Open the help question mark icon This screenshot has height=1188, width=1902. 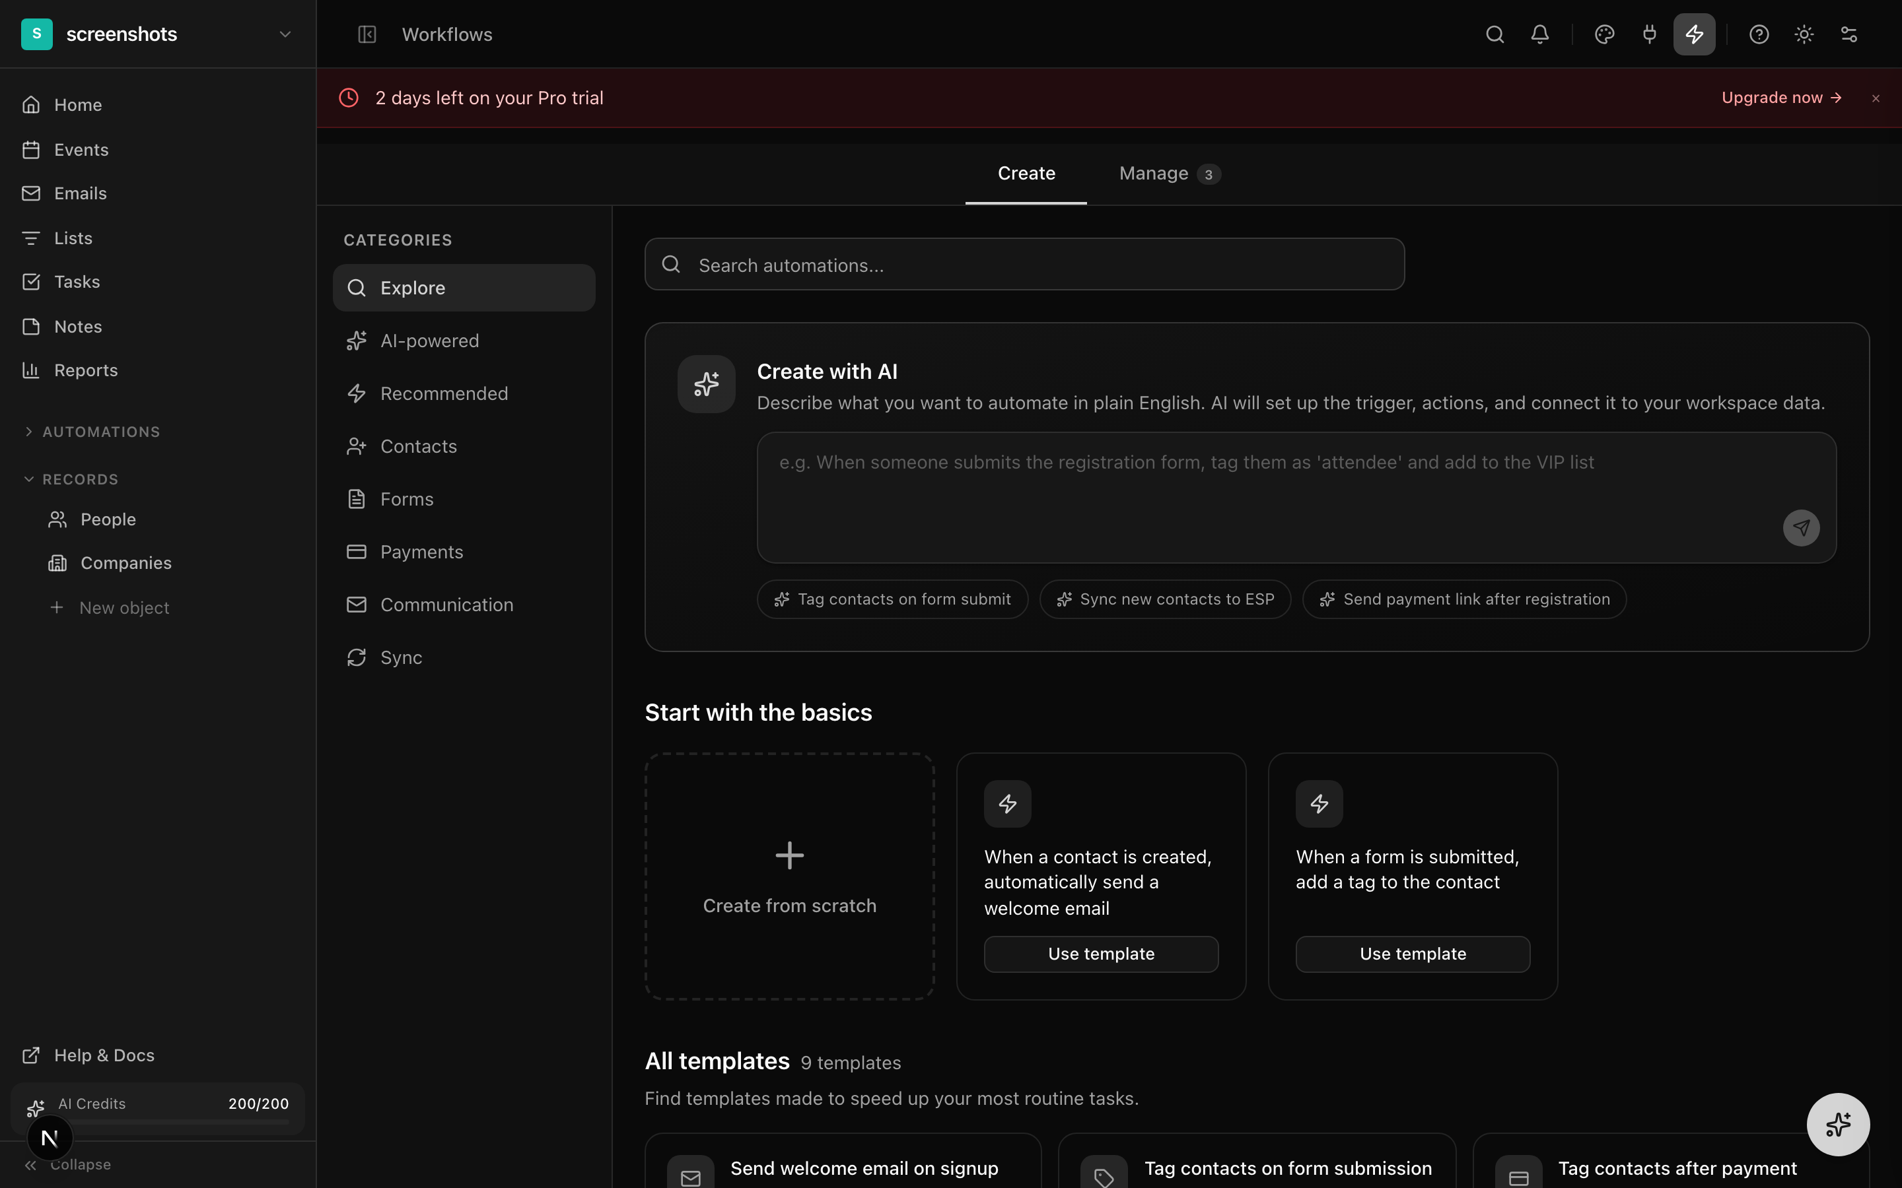tap(1759, 34)
